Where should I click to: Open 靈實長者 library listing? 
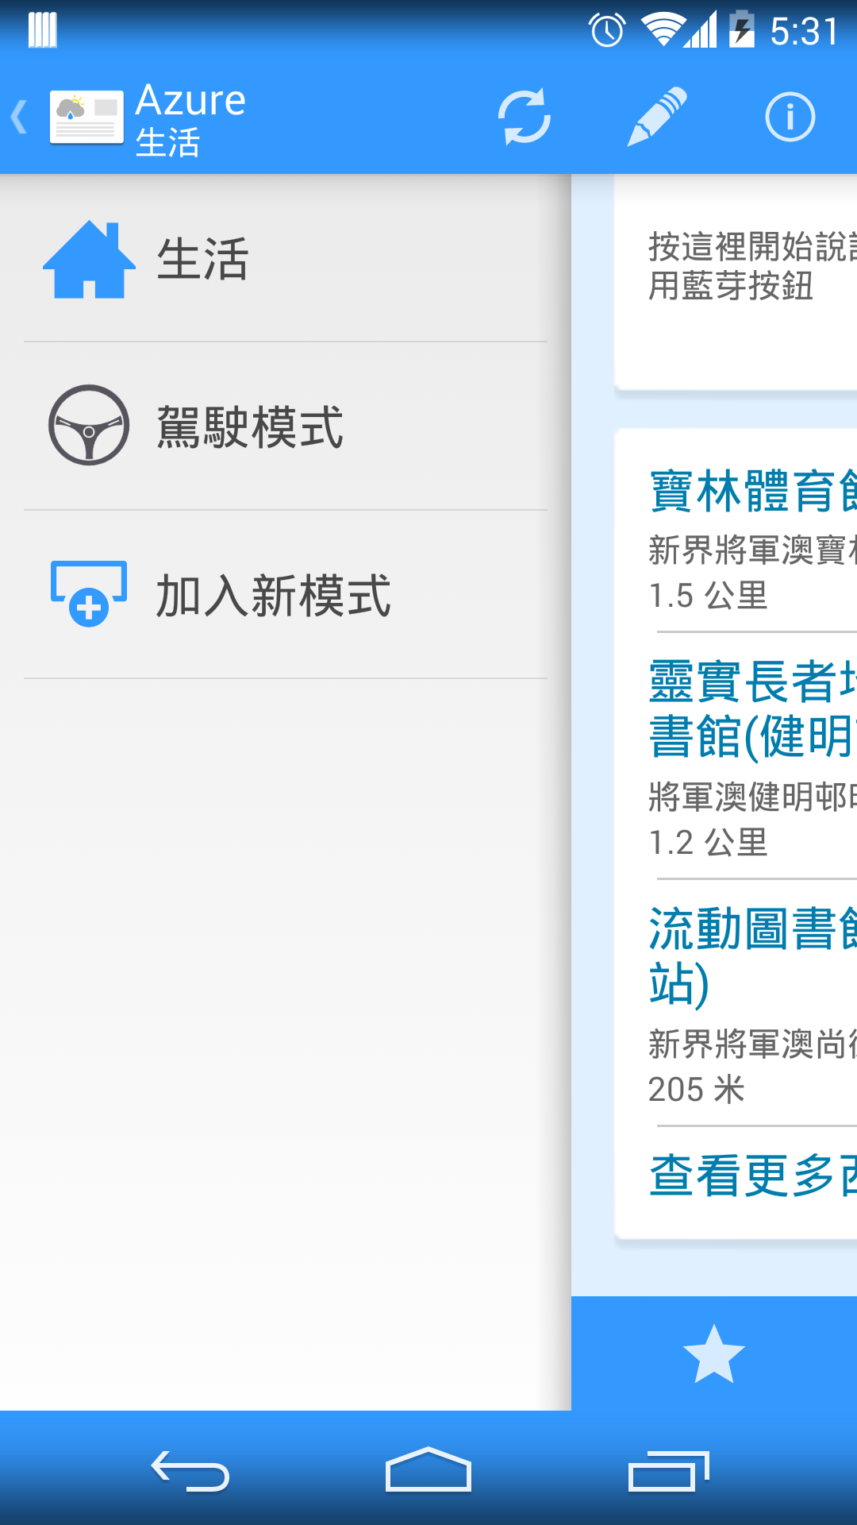[752, 708]
